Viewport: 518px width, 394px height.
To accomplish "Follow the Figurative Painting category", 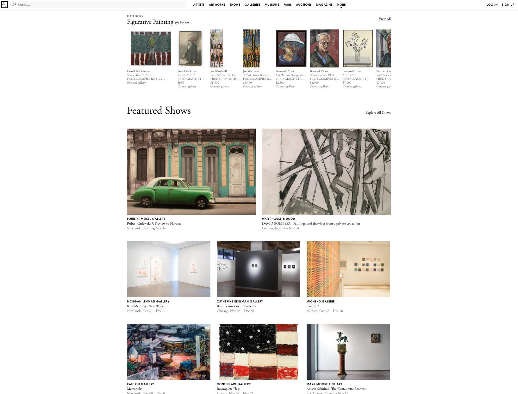I will [x=182, y=22].
